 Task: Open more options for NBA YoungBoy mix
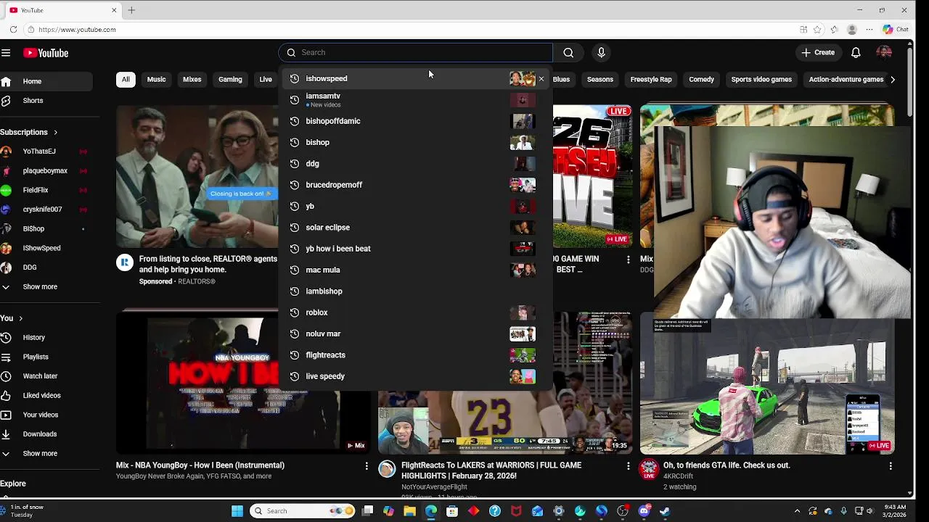pos(367,466)
